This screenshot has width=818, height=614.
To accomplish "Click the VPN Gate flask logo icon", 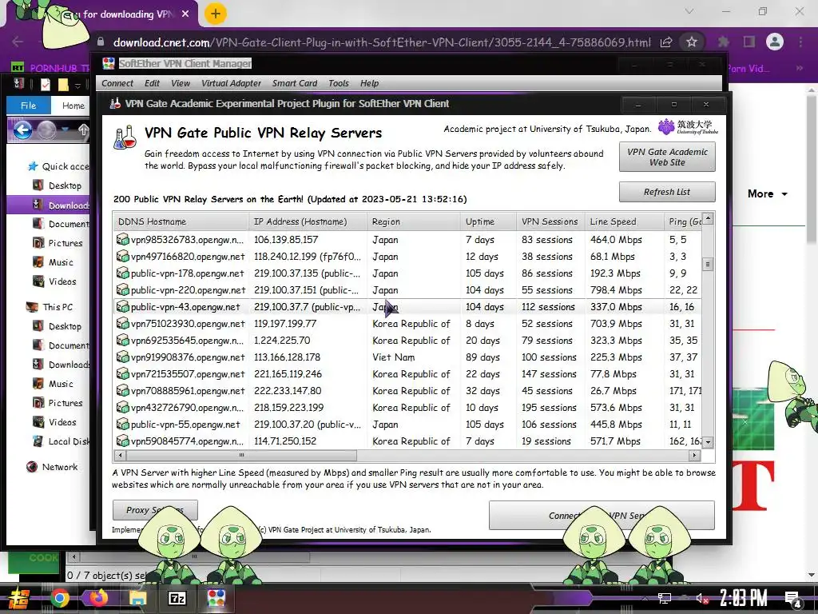I will 125,138.
